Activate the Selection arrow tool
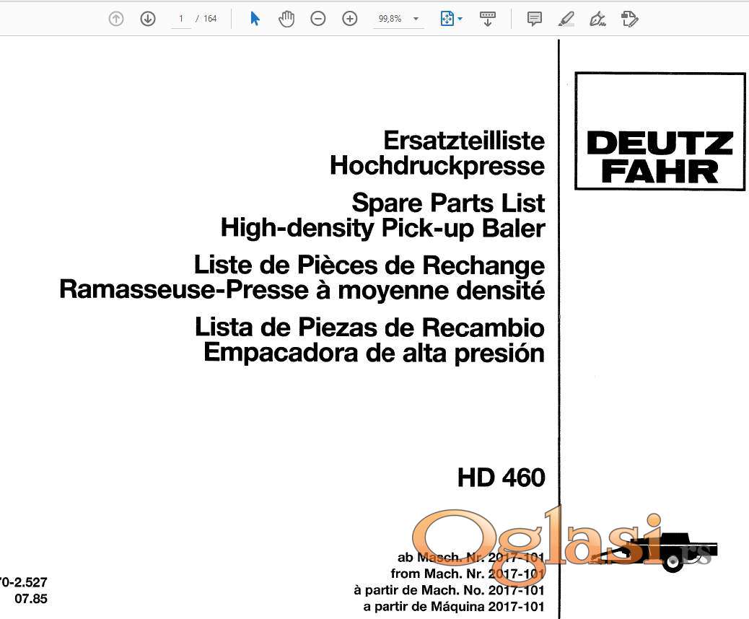The image size is (749, 619). [255, 19]
